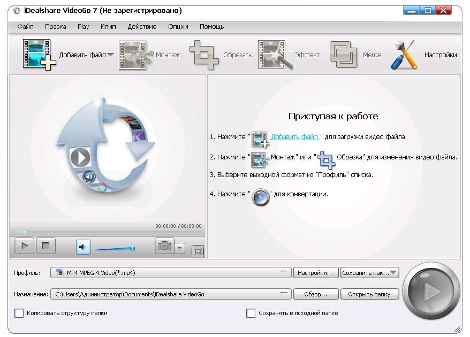Click the film icon beside Добавить файл link

260,139
